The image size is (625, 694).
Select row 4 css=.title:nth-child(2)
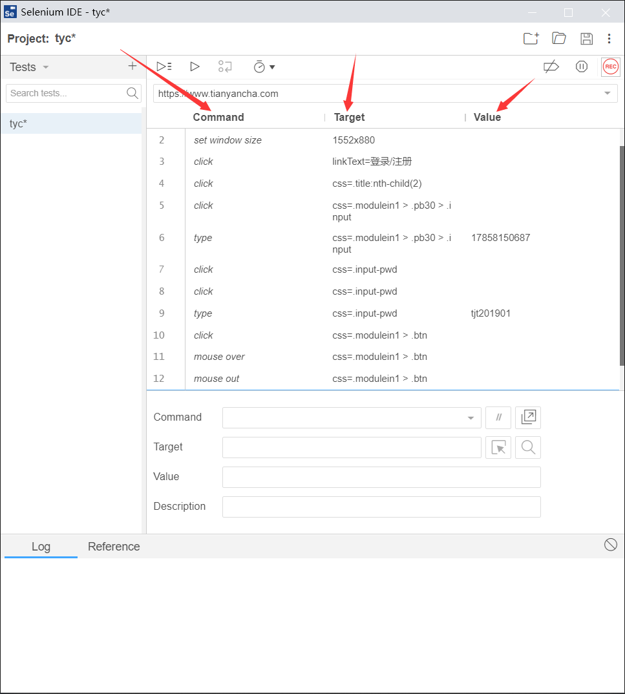point(383,184)
